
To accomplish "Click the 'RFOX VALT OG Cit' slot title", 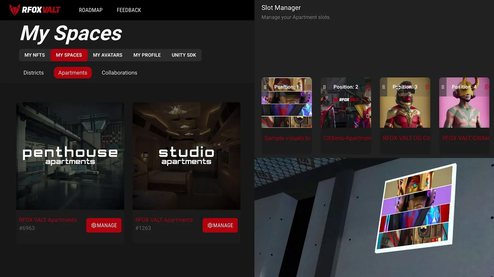I will 406,138.
